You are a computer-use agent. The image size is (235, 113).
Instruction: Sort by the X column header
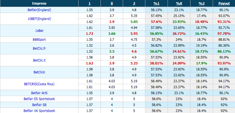pyautogui.click(x=112, y=3)
